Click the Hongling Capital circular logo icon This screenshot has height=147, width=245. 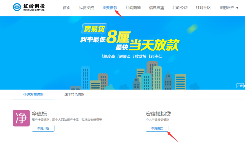[x=17, y=7]
